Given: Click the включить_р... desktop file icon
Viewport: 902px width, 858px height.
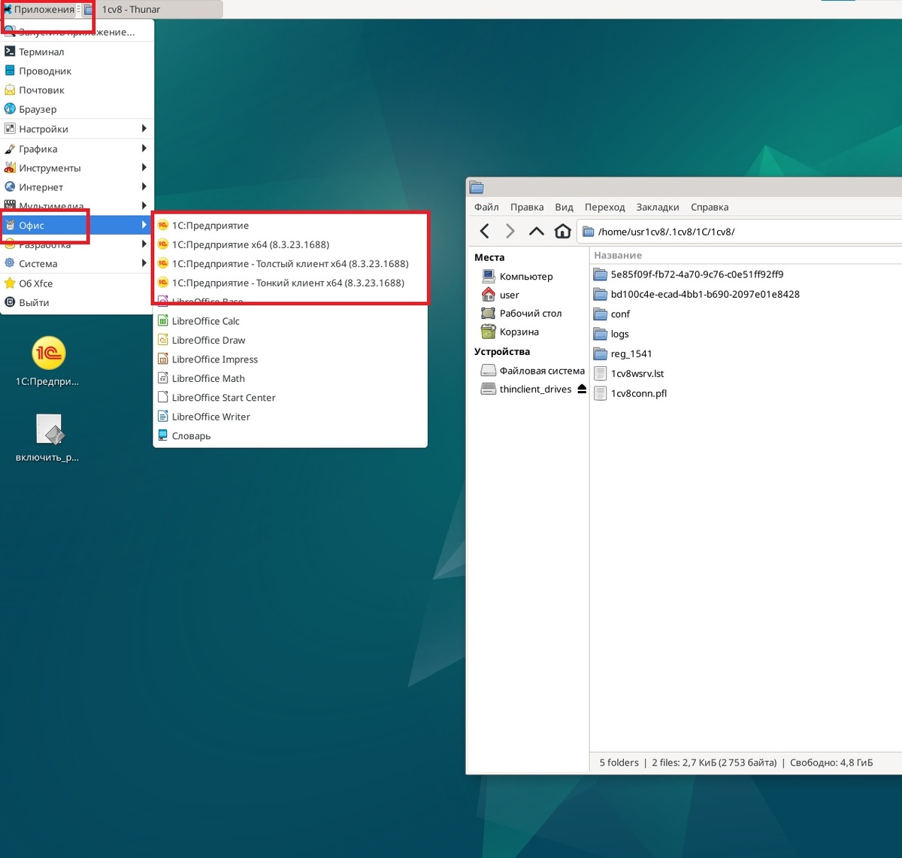Looking at the screenshot, I should point(49,429).
